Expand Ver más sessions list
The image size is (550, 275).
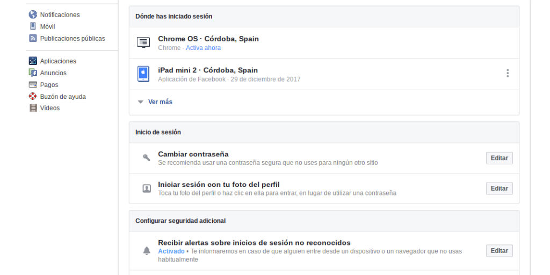pyautogui.click(x=160, y=102)
